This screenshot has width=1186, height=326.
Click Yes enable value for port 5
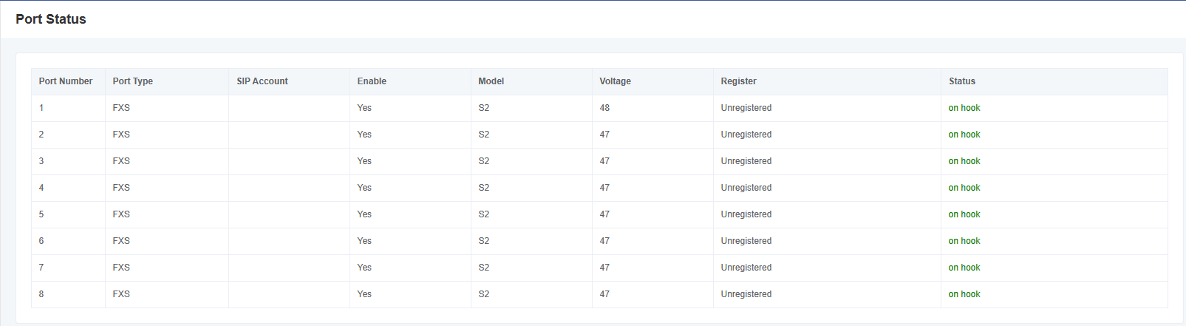point(364,214)
